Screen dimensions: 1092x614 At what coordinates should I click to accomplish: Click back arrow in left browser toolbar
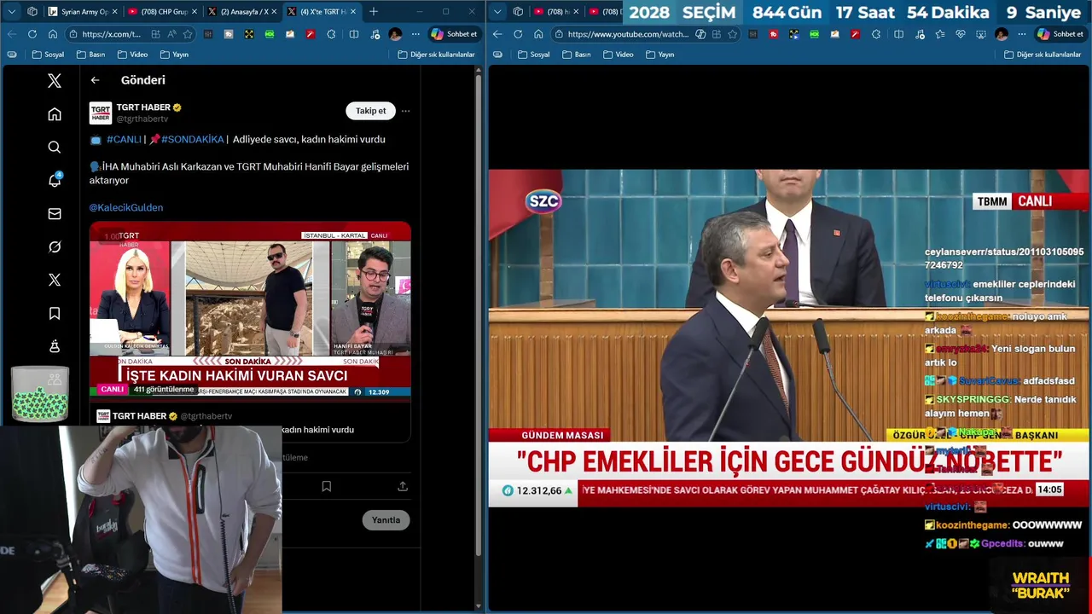12,34
